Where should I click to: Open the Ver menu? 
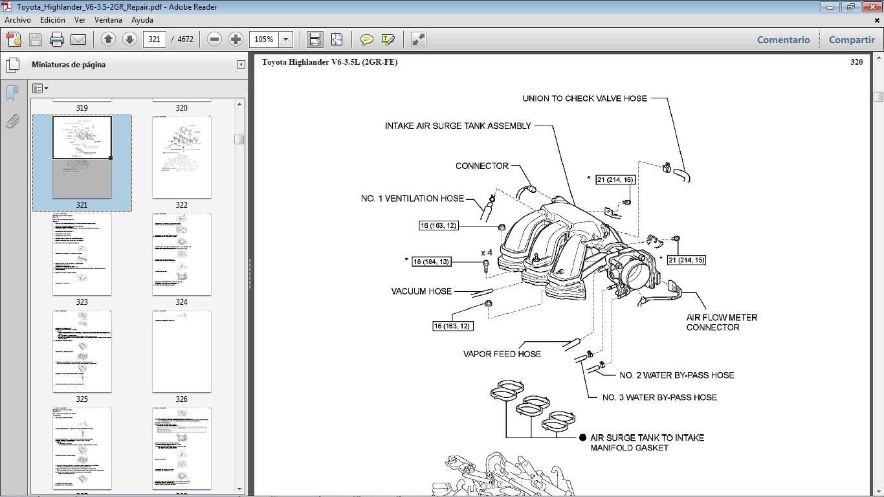click(80, 20)
